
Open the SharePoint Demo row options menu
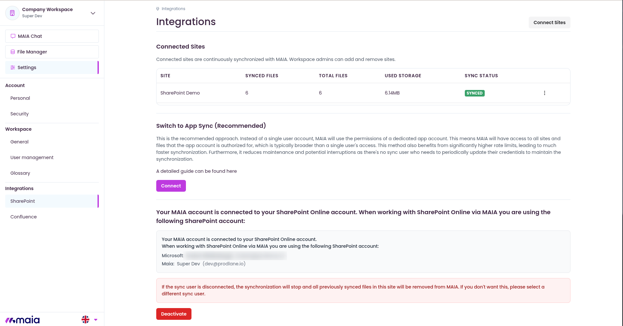pyautogui.click(x=544, y=93)
